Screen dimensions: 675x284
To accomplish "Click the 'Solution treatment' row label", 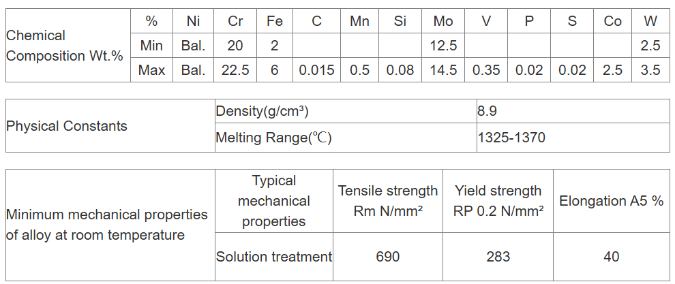I will [x=274, y=257].
